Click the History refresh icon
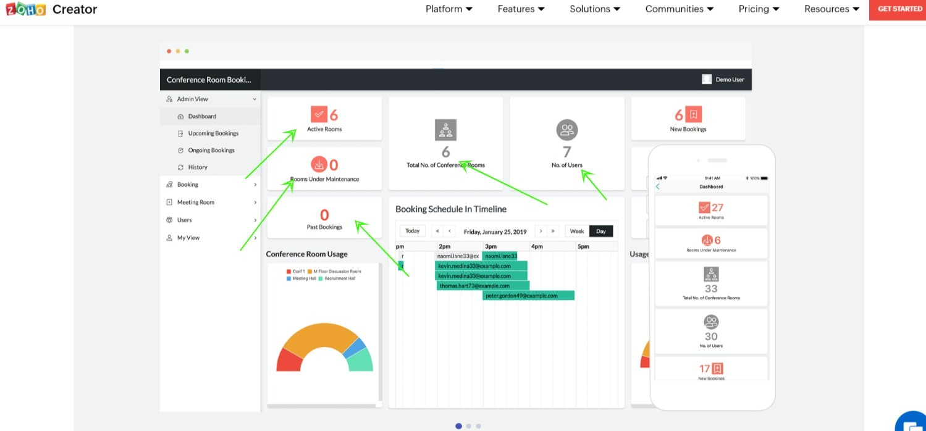Screen dimensions: 926x431 (180, 167)
